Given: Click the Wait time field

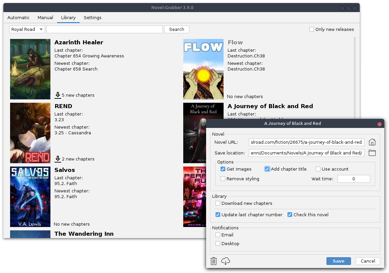Looking at the screenshot, I should click(x=354, y=179).
